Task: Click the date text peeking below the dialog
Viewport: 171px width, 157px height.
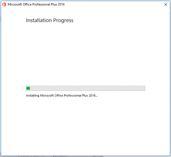Action: (x=31, y=156)
